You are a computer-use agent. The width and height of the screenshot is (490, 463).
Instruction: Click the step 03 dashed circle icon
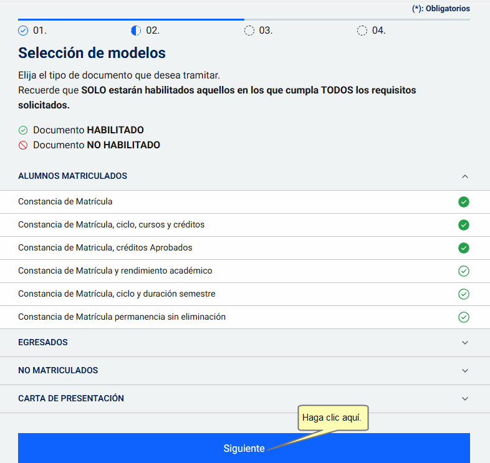click(x=249, y=31)
